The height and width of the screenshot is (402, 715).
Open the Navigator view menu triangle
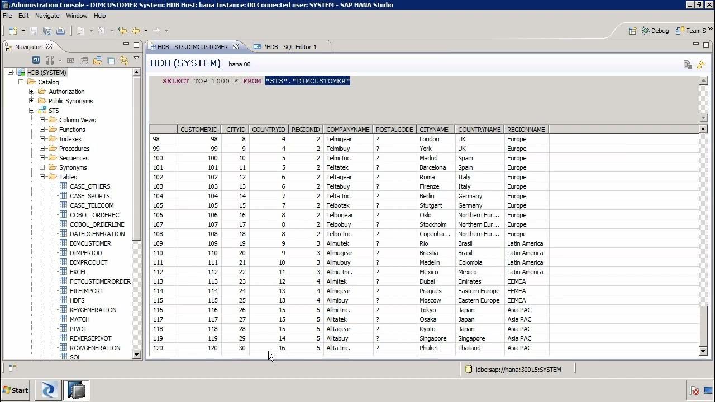click(x=136, y=58)
